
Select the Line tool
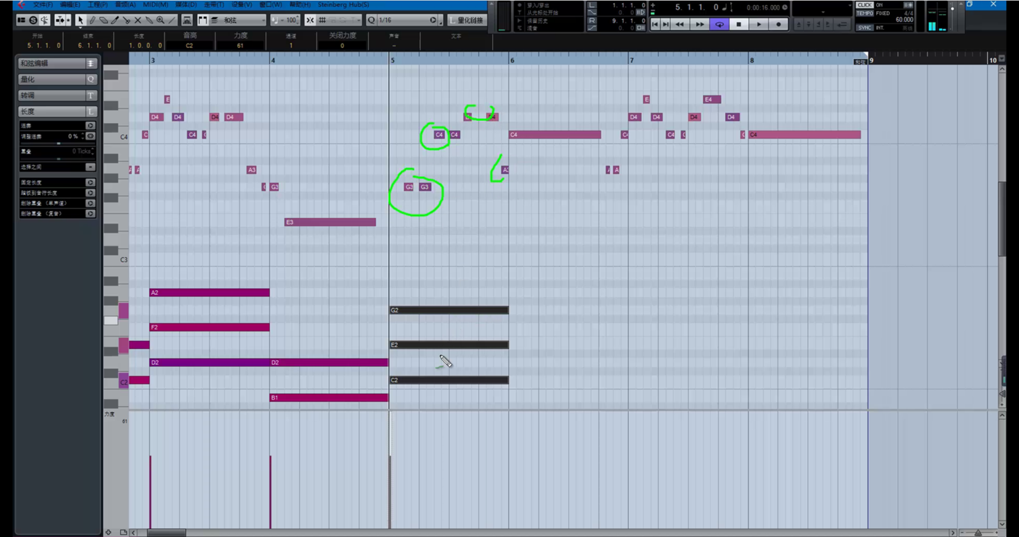click(x=172, y=20)
